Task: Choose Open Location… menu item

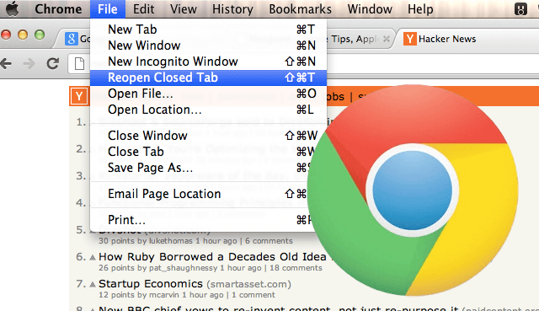Action: point(208,110)
